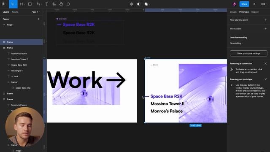Screen dimensions: 270x152
Task: Switch to the Assets tab
Action: [15, 12]
